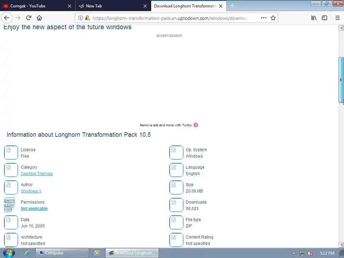Click the Architecture icon

point(11,240)
